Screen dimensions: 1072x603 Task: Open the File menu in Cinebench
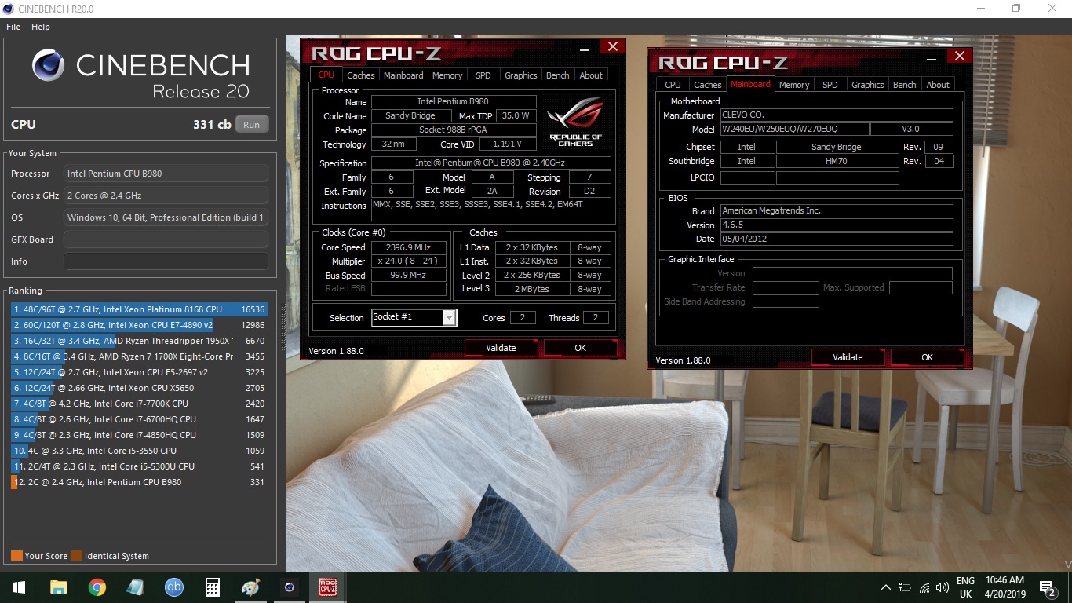pos(13,27)
